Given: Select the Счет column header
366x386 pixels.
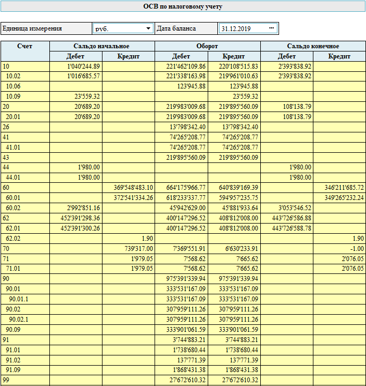Looking at the screenshot, I should [x=25, y=51].
